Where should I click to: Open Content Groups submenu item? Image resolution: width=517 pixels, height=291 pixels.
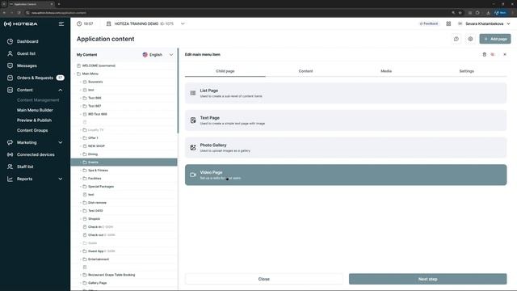pyautogui.click(x=32, y=130)
